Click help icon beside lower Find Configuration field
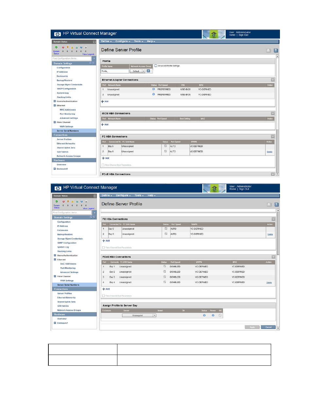Image resolution: width=312 pixels, height=404 pixels. tap(95, 213)
